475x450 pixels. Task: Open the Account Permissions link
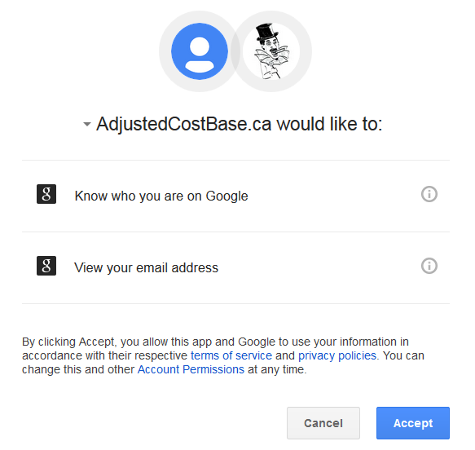pos(191,369)
